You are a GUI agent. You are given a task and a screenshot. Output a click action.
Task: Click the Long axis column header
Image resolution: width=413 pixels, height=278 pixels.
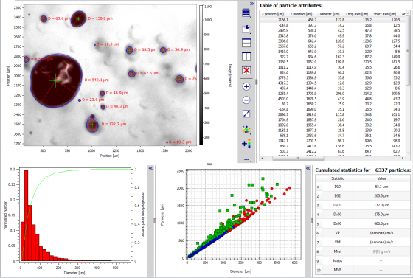(357, 14)
